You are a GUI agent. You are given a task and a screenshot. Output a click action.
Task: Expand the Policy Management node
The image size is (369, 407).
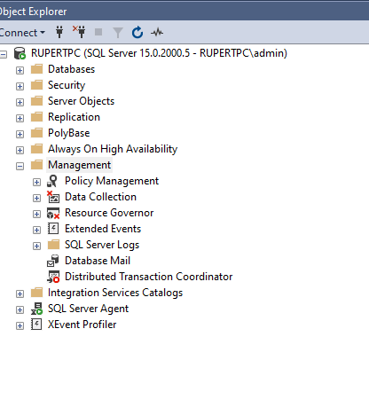[x=36, y=182]
